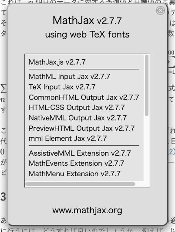Close the MathJax about dialog

tap(160, 10)
